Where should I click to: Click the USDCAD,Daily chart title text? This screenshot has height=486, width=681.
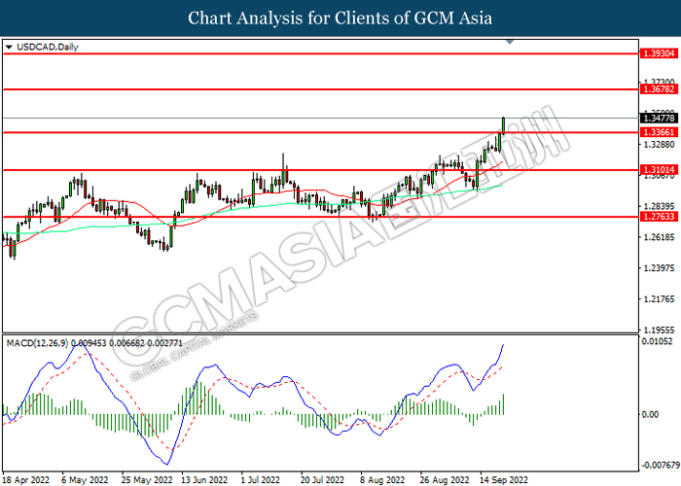click(48, 47)
